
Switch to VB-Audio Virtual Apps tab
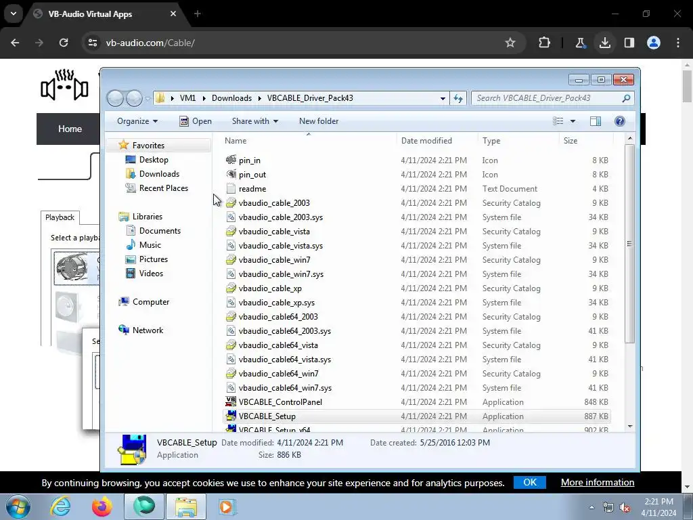[105, 14]
